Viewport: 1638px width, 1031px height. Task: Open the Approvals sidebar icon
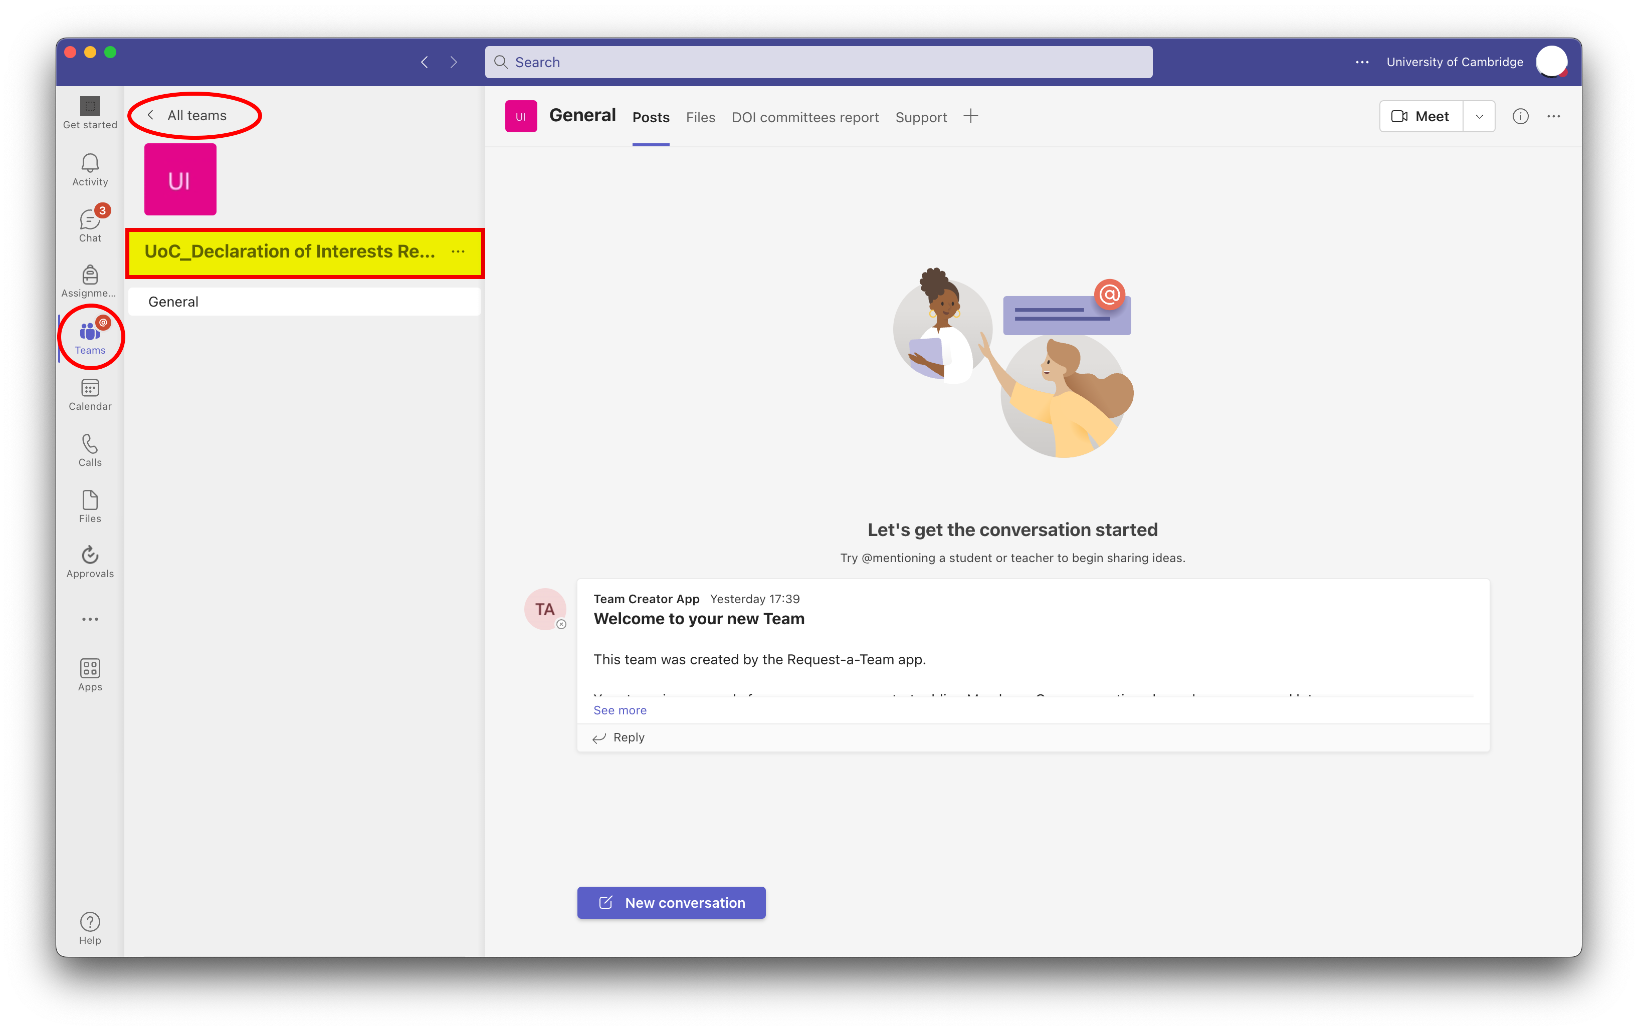pos(90,562)
